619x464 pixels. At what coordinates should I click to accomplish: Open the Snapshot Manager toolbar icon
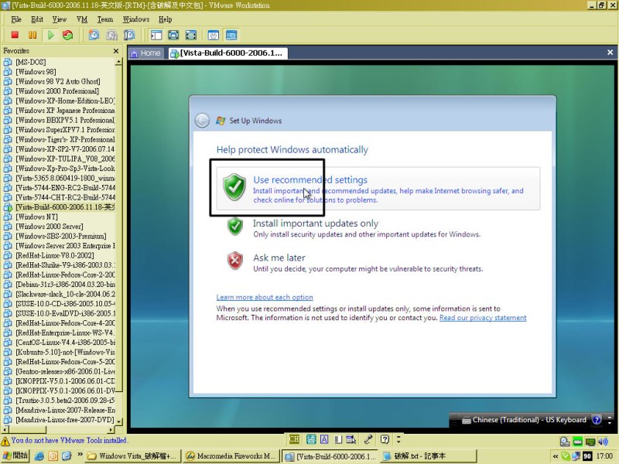[x=129, y=35]
